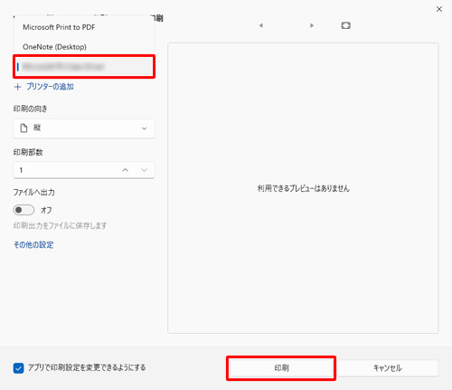This screenshot has width=452, height=390.
Task: Open the 印刷の向き orientation dropdown
Action: point(84,128)
